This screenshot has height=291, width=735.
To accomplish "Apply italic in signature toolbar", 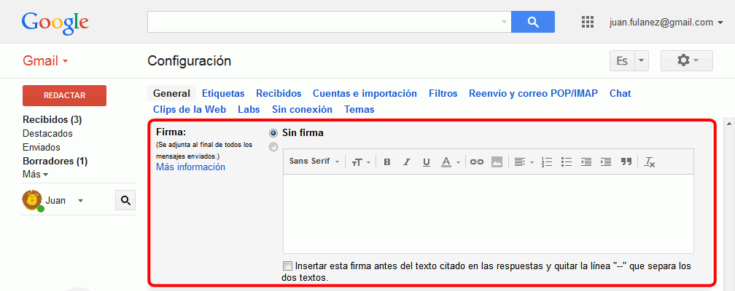I will pos(407,162).
